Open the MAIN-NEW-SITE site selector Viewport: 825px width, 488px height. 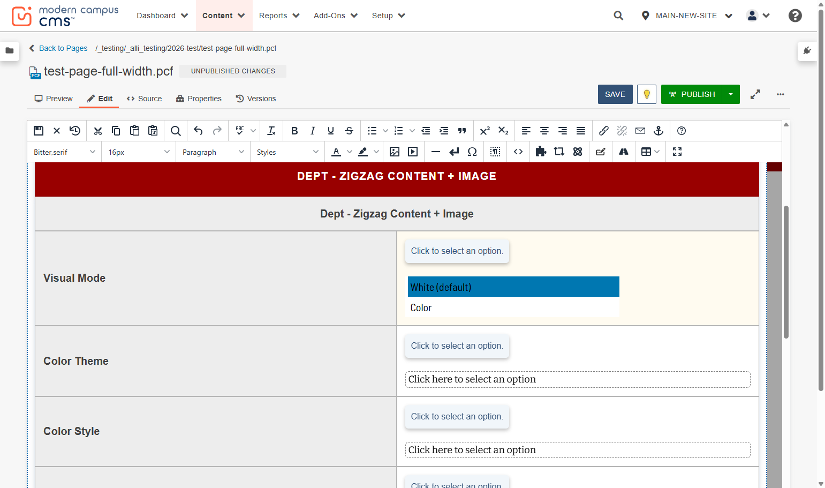(687, 16)
